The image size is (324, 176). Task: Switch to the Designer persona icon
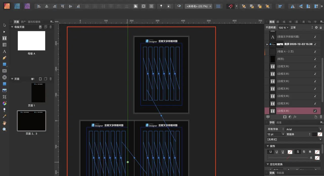[17, 6]
